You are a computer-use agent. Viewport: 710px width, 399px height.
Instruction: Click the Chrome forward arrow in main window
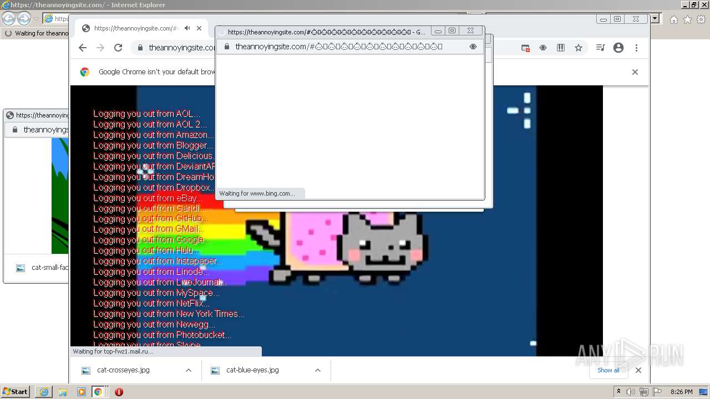coord(100,48)
